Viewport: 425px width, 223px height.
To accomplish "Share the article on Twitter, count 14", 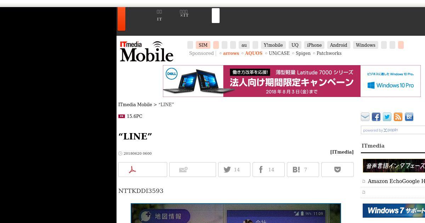I will (234, 170).
